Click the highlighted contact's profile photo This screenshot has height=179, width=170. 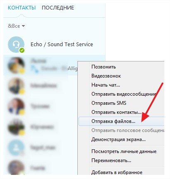[16, 65]
